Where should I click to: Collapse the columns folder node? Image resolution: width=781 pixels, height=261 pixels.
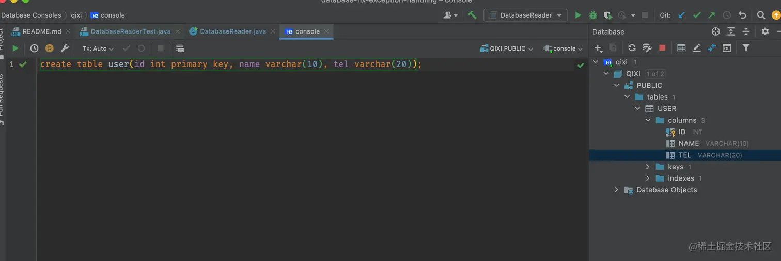coord(648,120)
